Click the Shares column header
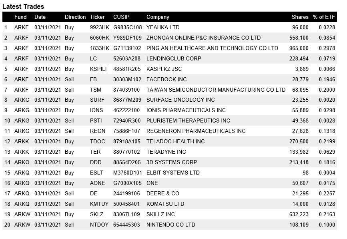The image size is (347, 239). pos(300,17)
